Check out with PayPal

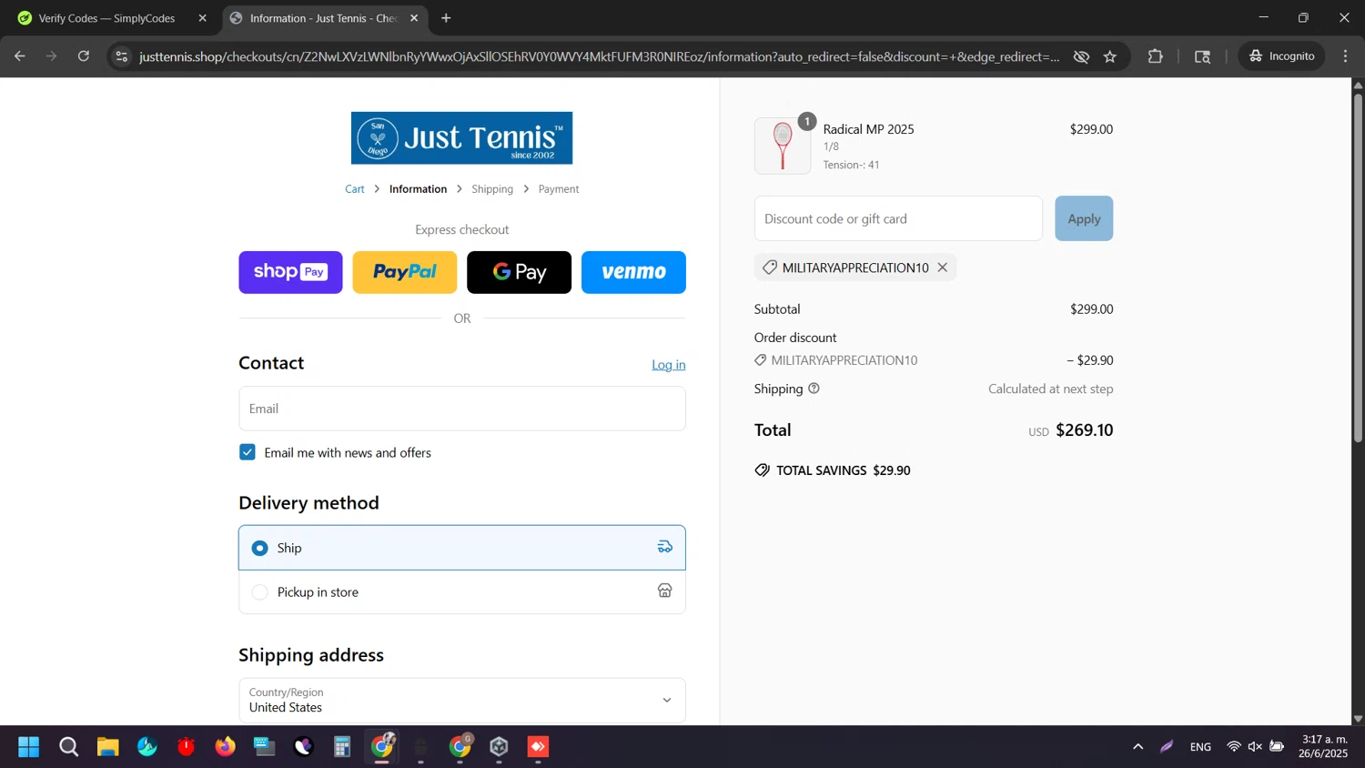[x=405, y=272]
